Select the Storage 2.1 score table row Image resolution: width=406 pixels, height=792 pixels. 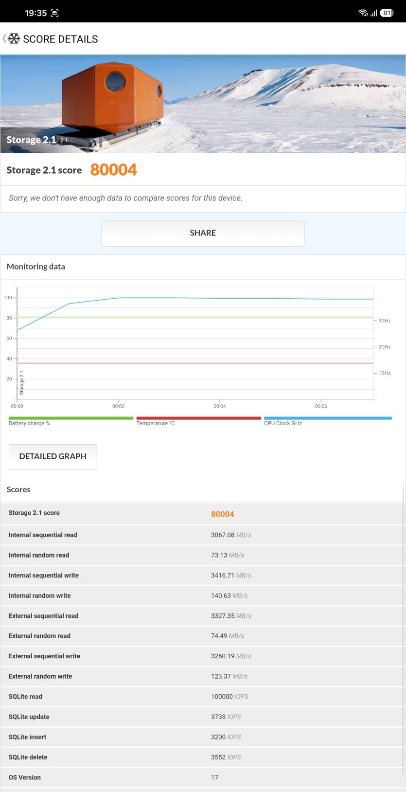[203, 513]
